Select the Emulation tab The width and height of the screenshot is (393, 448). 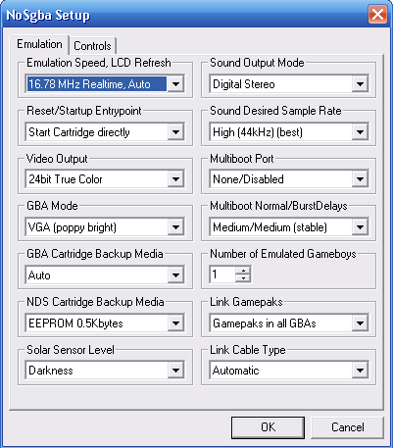39,44
